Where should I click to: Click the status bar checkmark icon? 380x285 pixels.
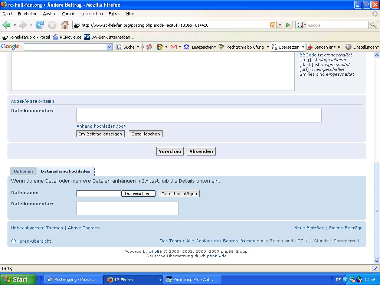tap(375, 268)
